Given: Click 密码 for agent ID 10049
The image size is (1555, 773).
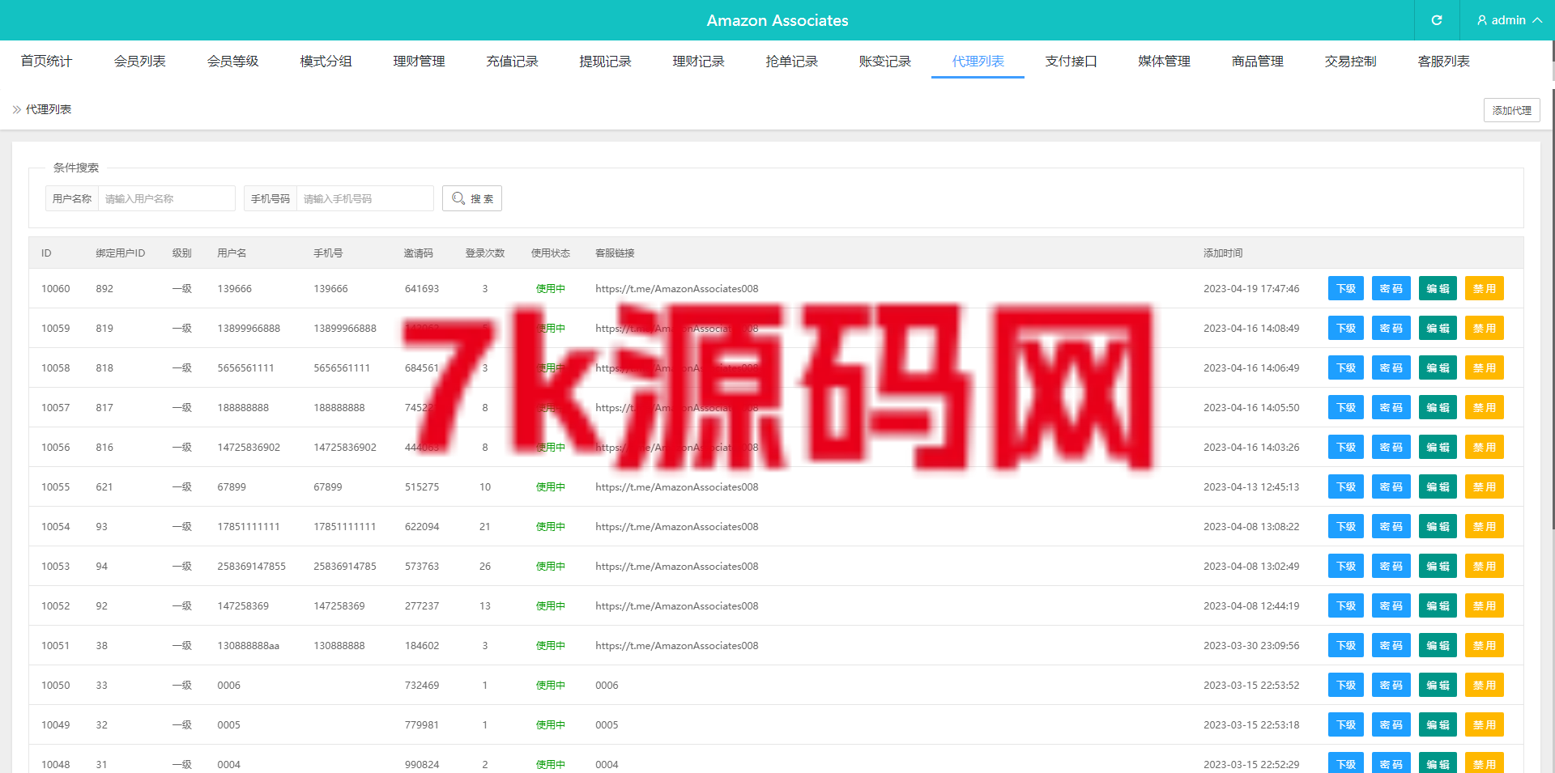Looking at the screenshot, I should point(1391,724).
